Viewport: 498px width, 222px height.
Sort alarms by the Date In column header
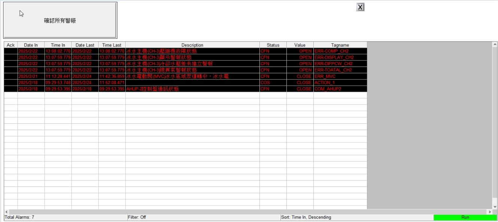click(x=31, y=45)
